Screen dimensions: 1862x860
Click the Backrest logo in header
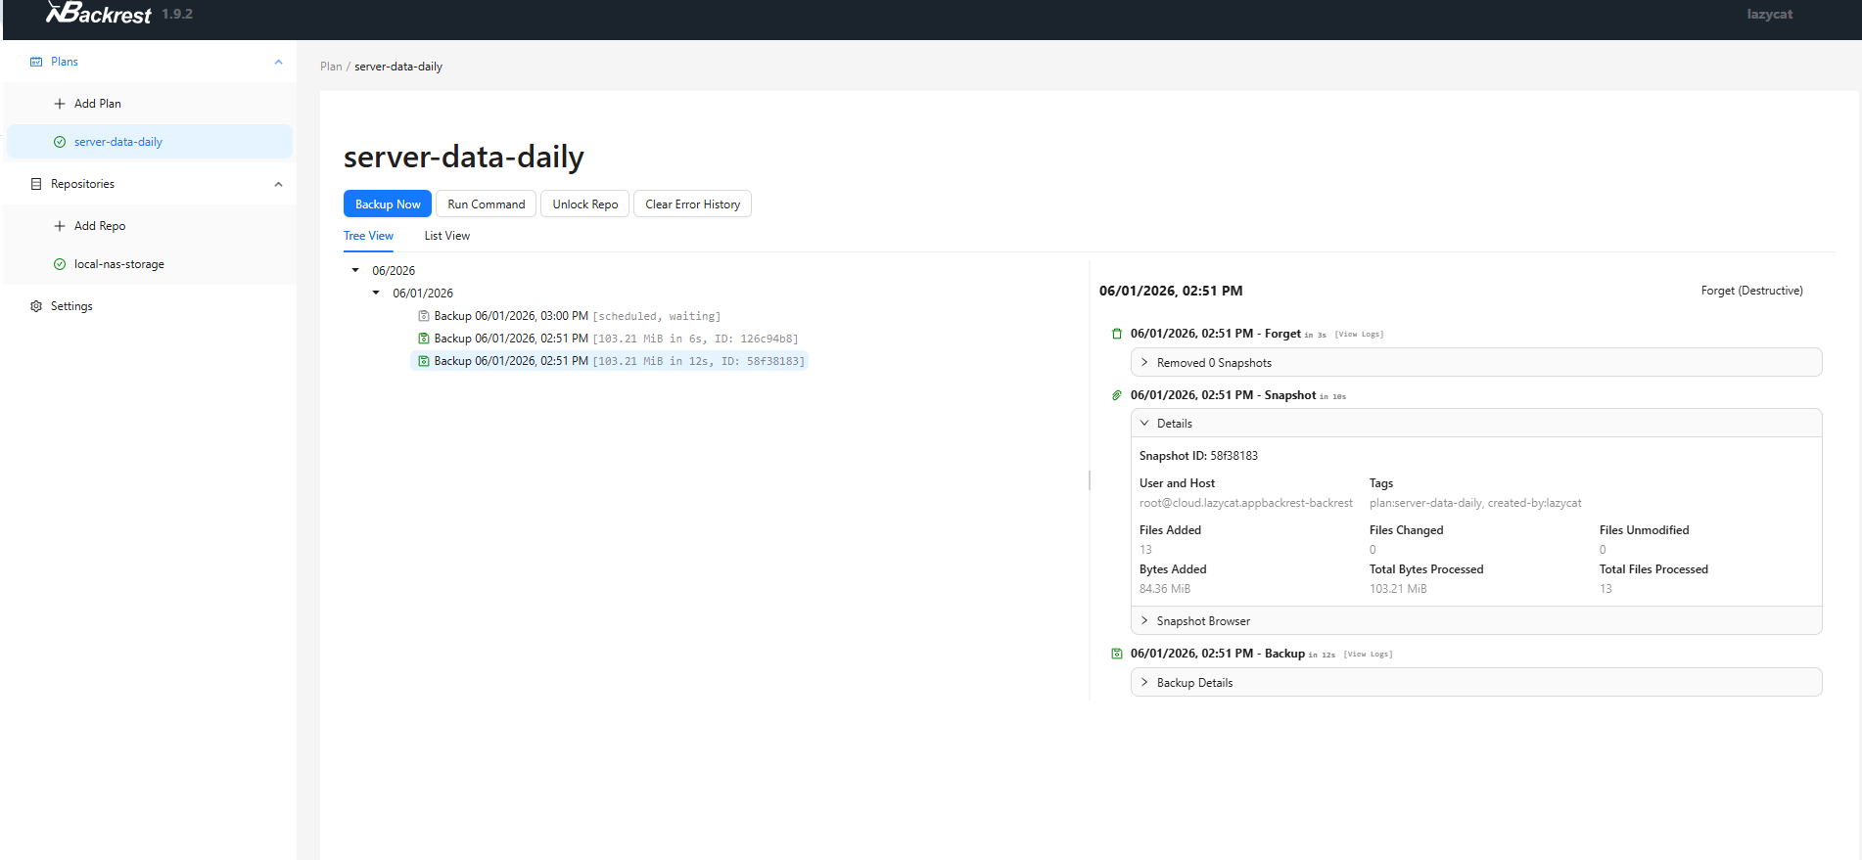99,13
